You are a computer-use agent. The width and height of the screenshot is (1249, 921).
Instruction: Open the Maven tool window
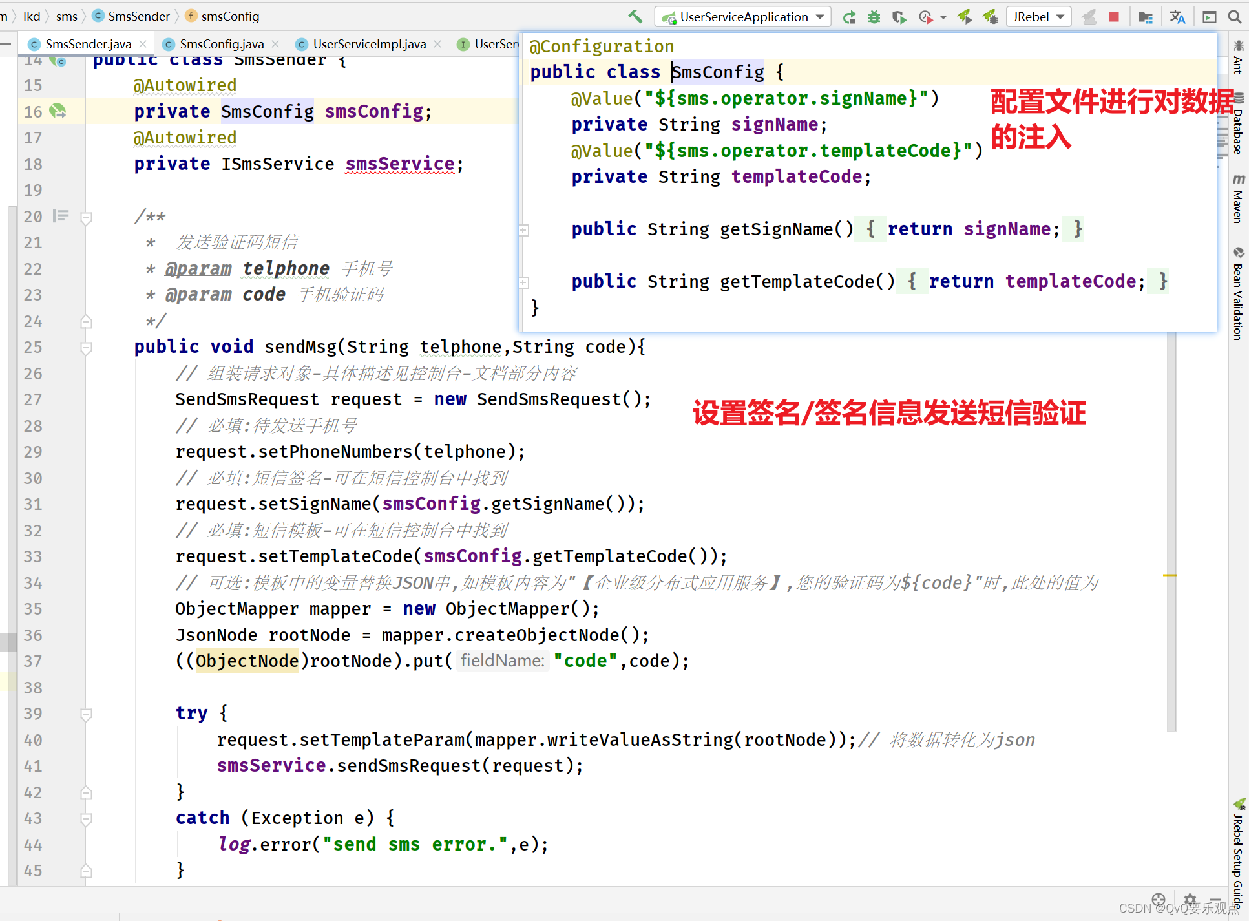[1238, 198]
